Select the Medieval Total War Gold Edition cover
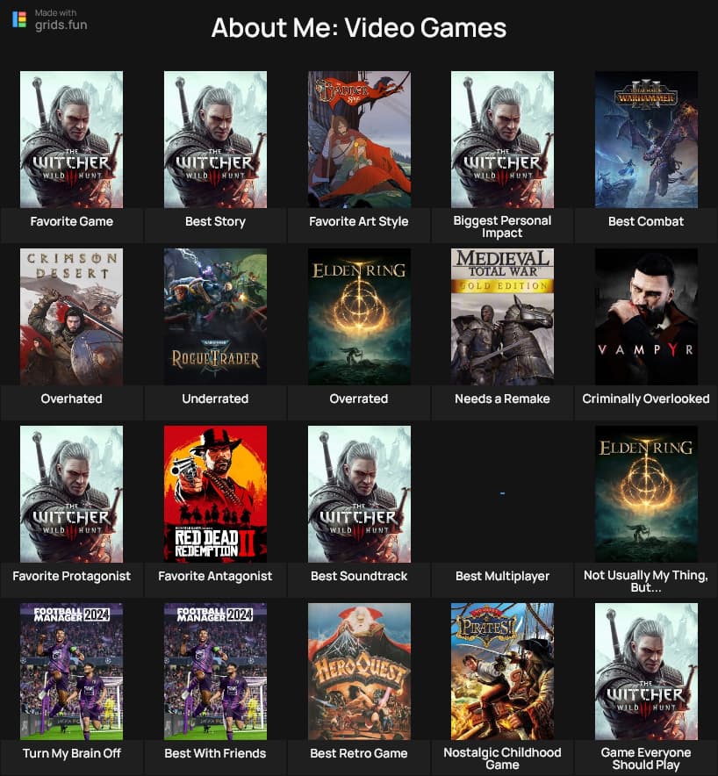Image resolution: width=718 pixels, height=776 pixels. [x=502, y=316]
